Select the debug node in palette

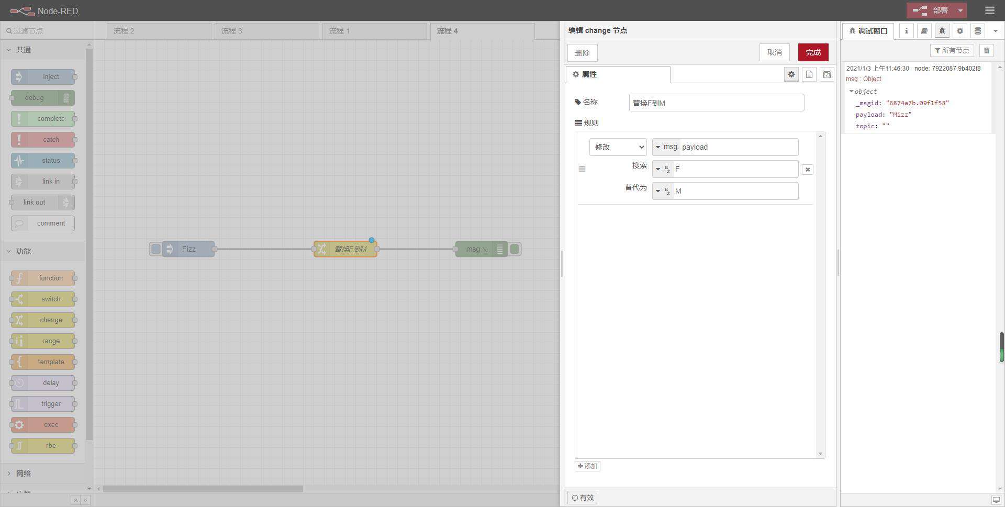click(x=43, y=98)
